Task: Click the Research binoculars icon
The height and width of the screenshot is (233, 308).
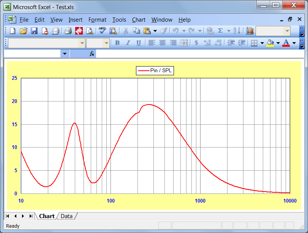Action: pos(113,31)
